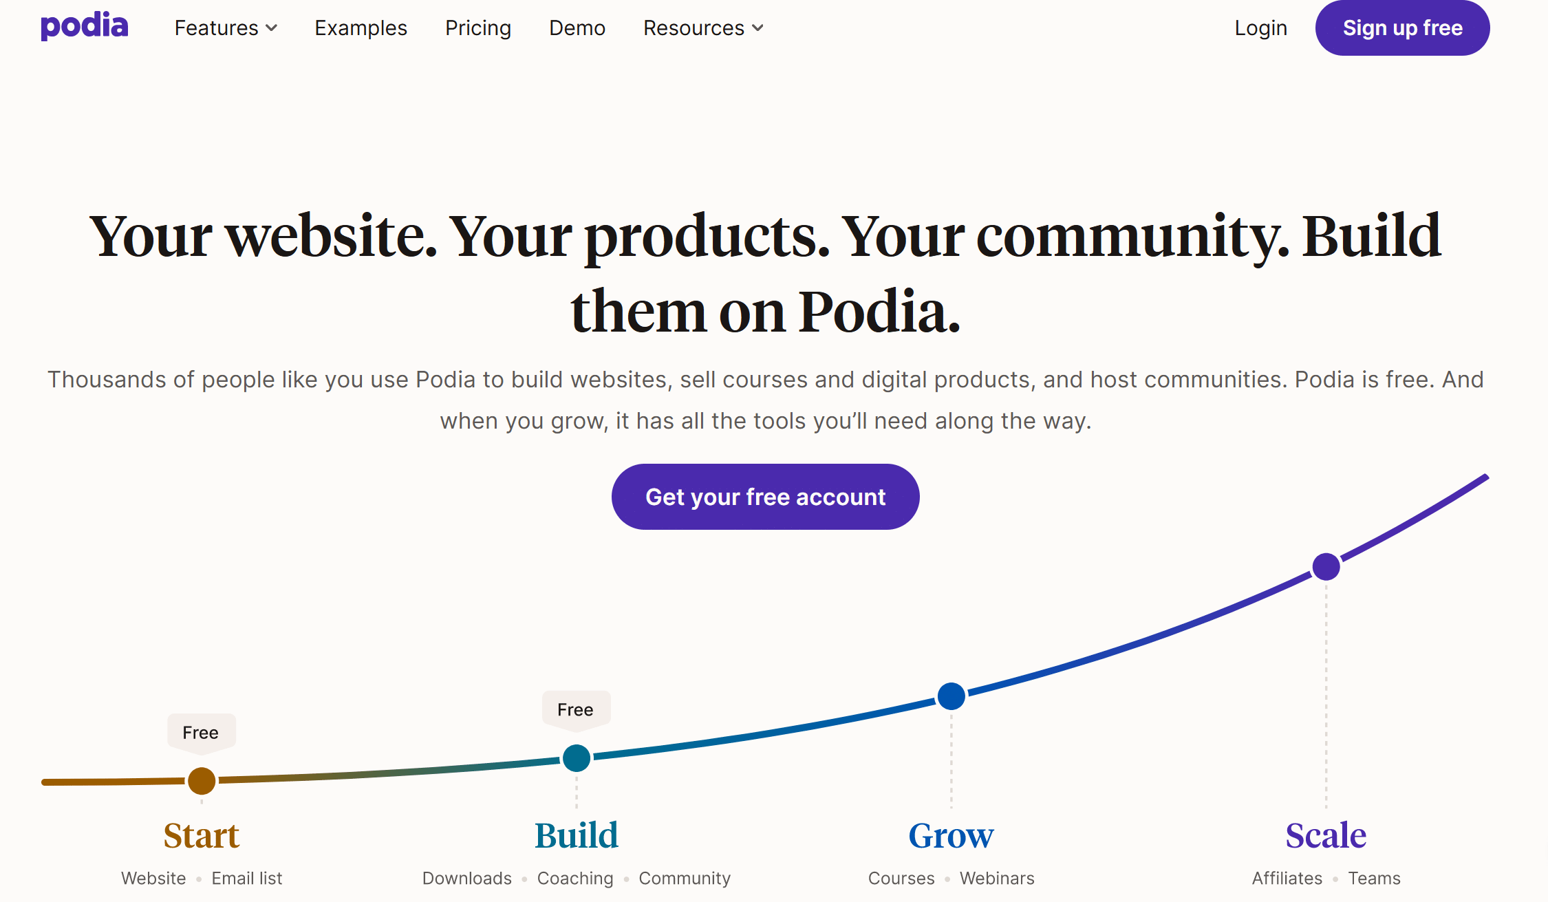Click the Scale stage heading
Image resolution: width=1548 pixels, height=902 pixels.
click(1326, 836)
